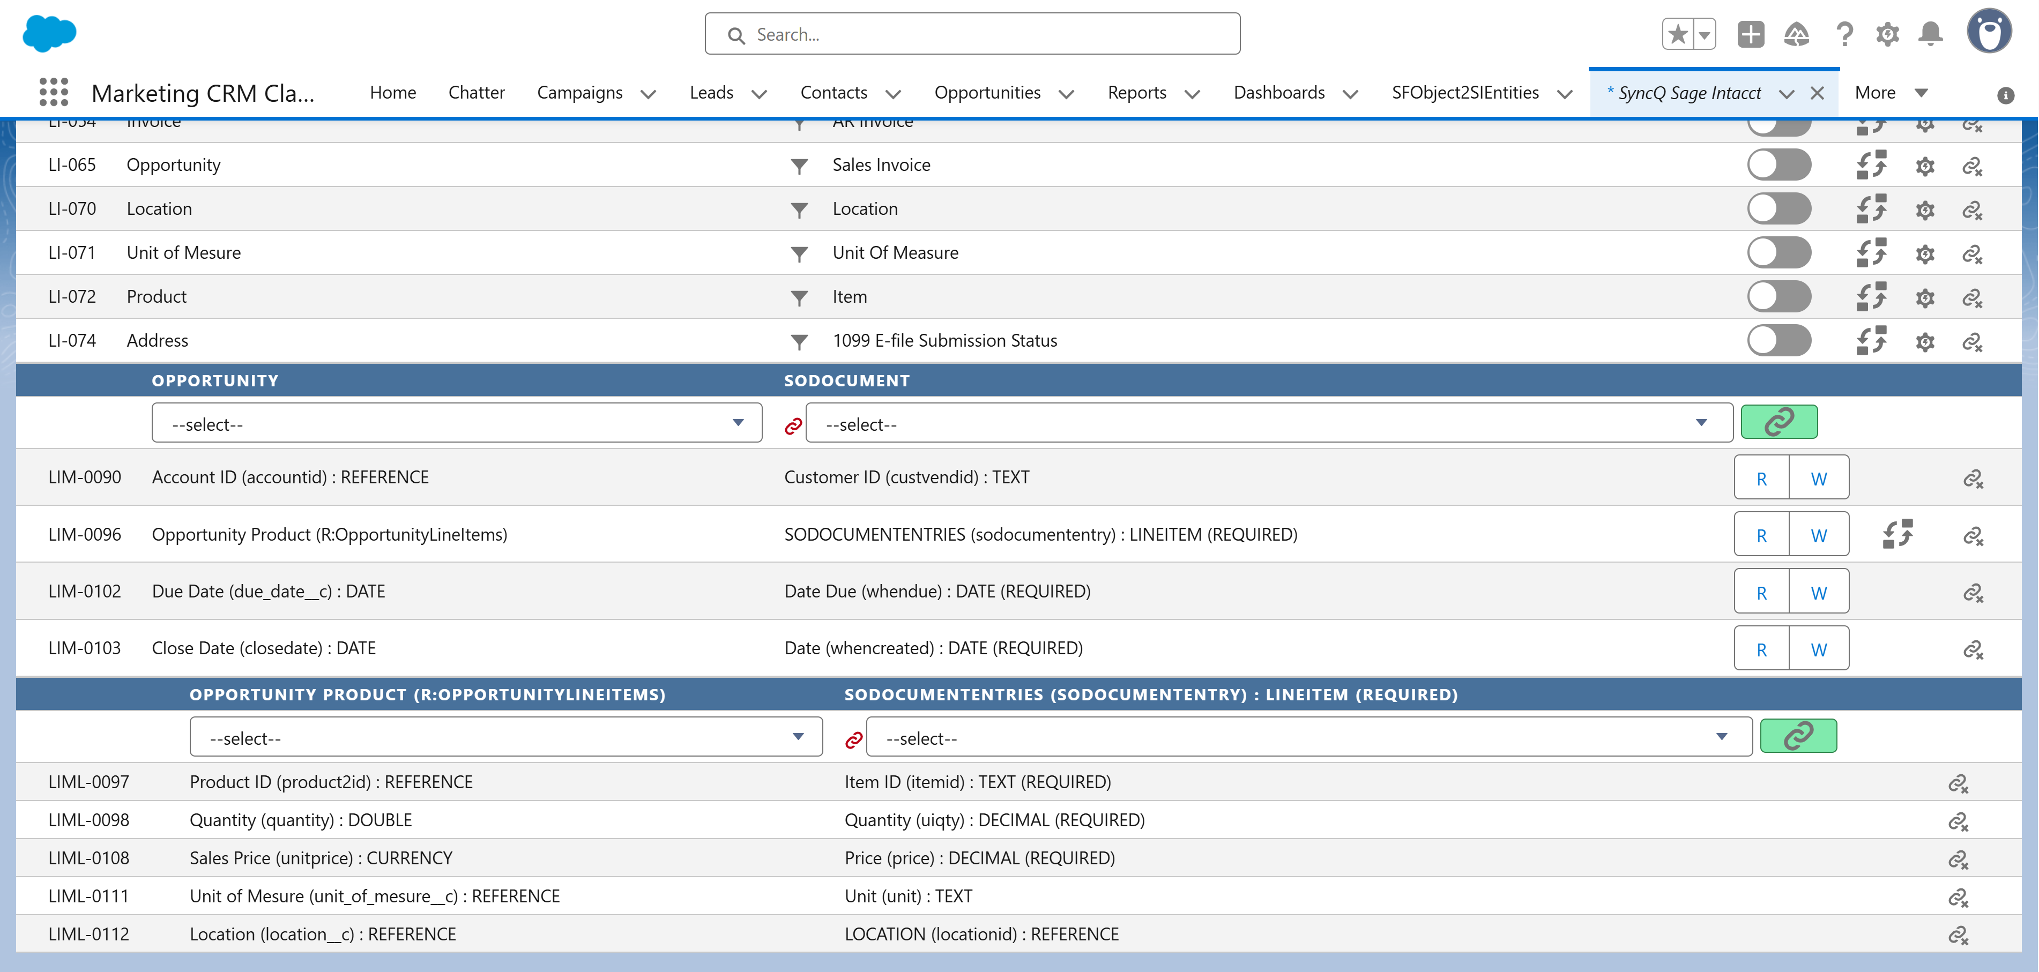Expand the Contacts tab chevron
The width and height of the screenshot is (2039, 972).
[893, 94]
